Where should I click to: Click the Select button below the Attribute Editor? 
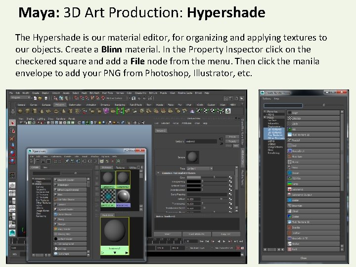click(167, 234)
